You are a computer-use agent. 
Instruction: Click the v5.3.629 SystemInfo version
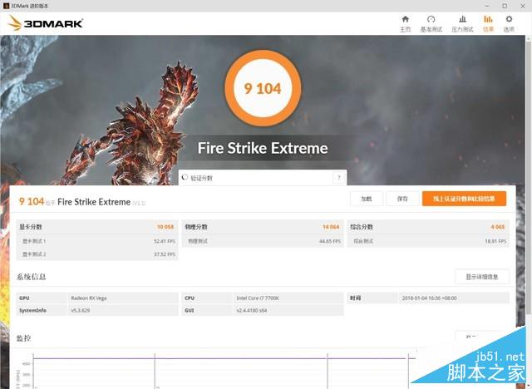click(81, 310)
